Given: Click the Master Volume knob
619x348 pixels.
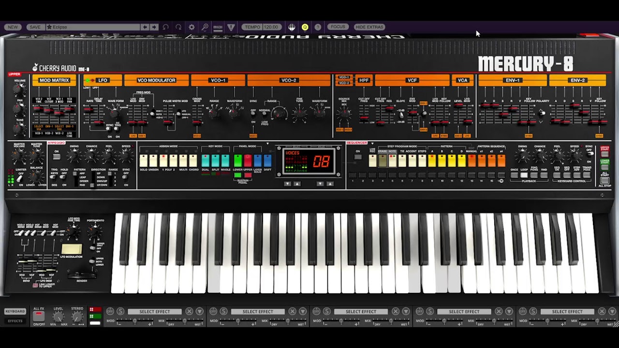Looking at the screenshot, I should coord(19,156).
